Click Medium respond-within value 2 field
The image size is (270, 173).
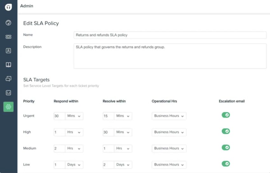tap(59, 148)
